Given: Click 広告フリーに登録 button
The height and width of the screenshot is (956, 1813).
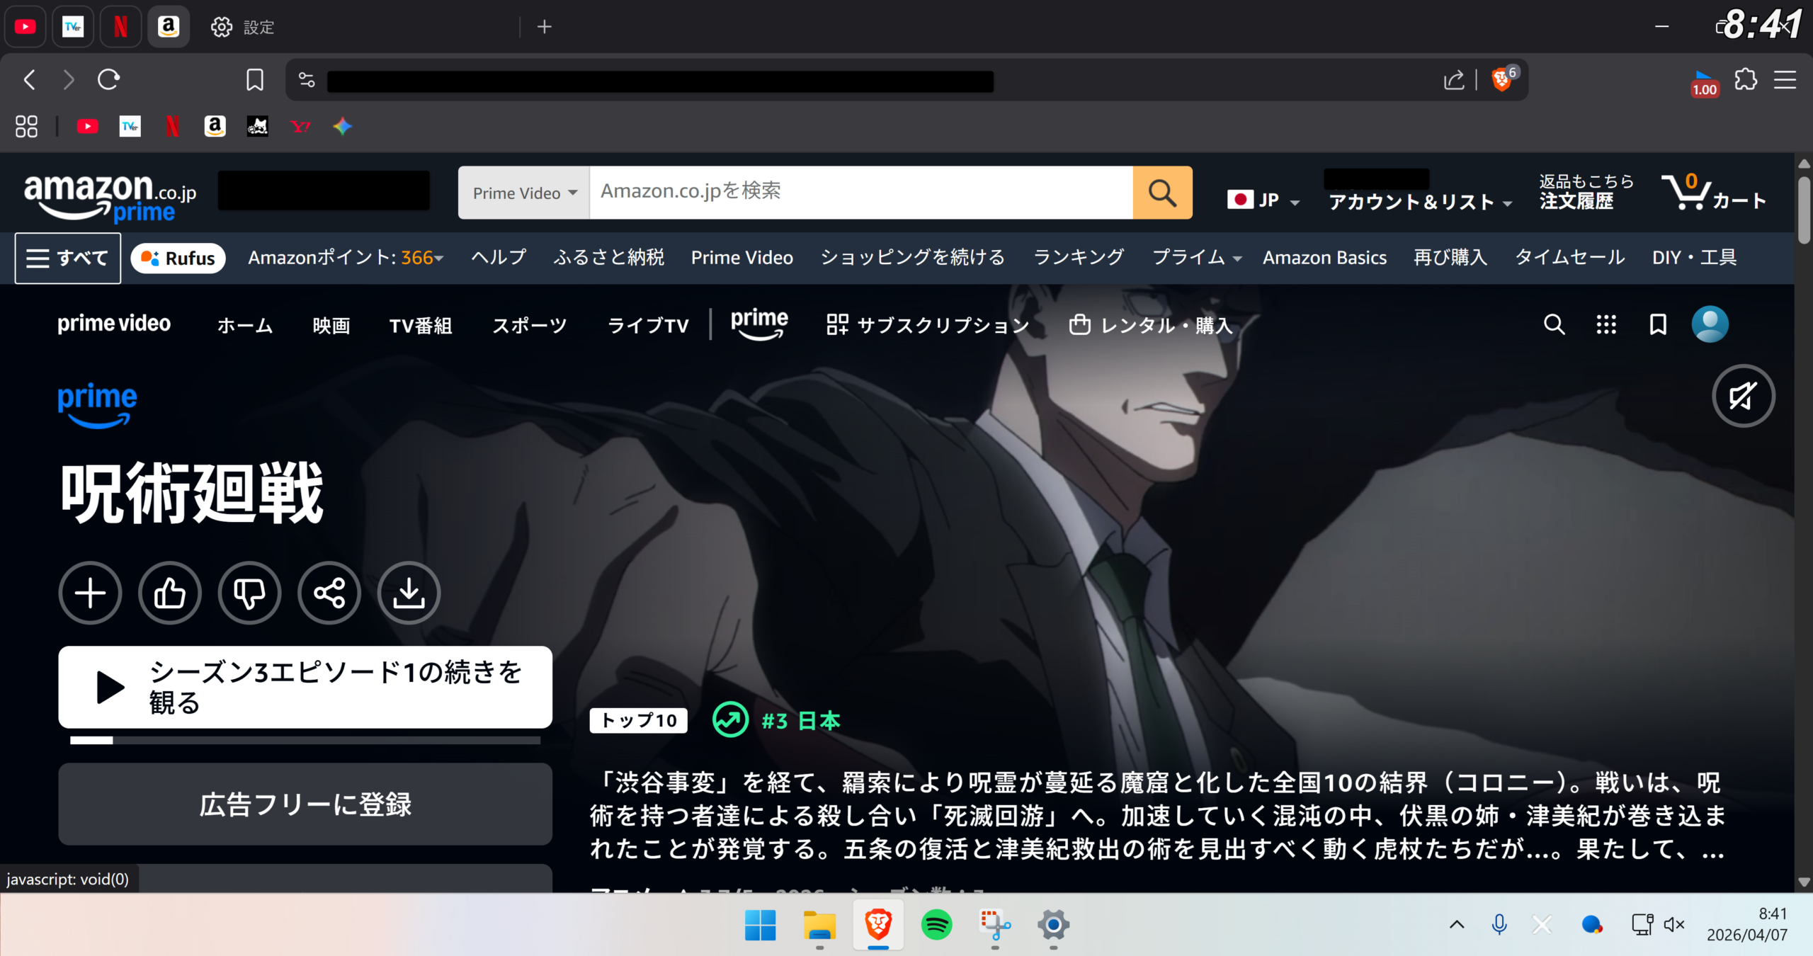Looking at the screenshot, I should point(305,804).
